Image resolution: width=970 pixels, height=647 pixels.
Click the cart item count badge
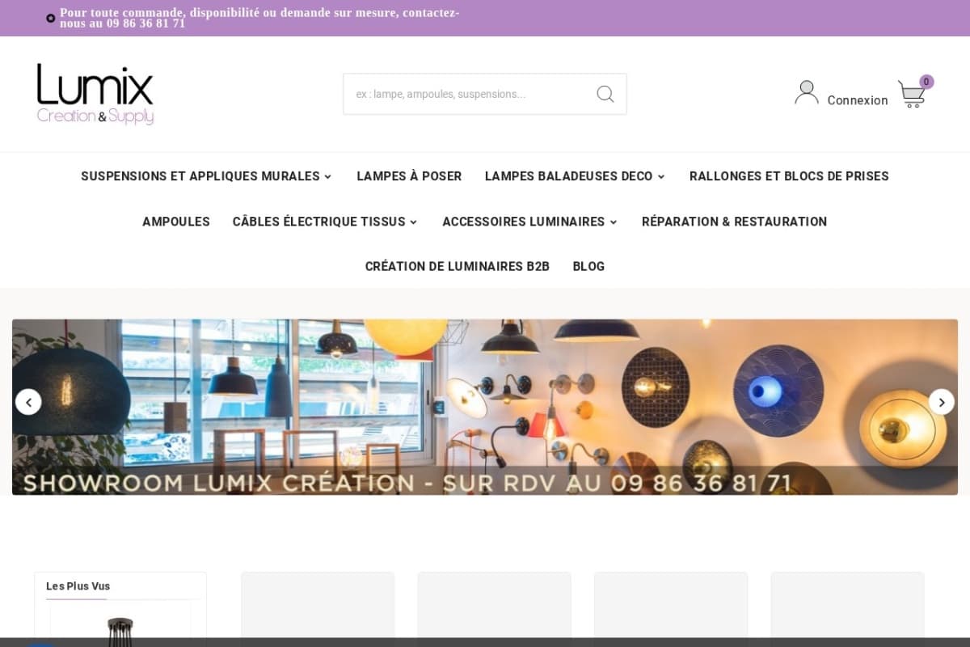926,82
